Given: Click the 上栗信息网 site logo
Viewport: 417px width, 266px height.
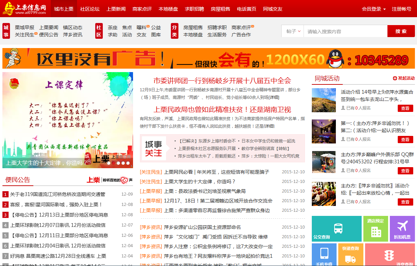Looking at the screenshot, I should coord(24,8).
